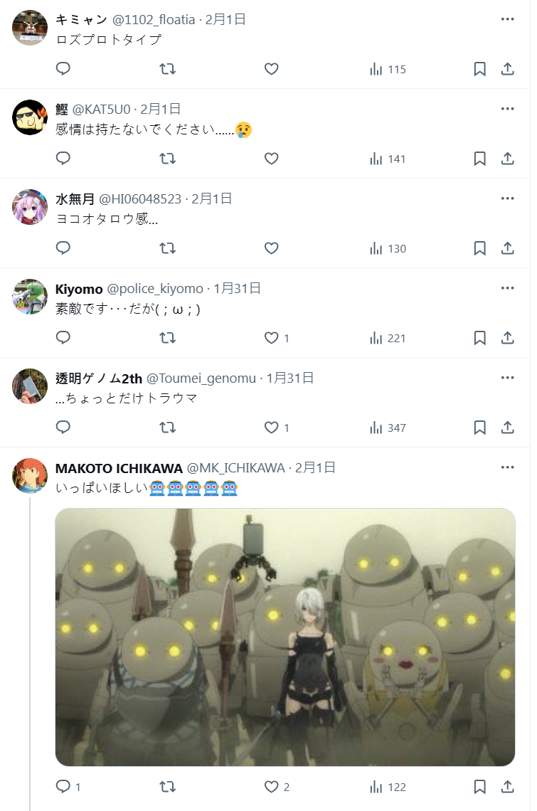View analytics showing 347 views
The image size is (537, 811).
pos(388,428)
